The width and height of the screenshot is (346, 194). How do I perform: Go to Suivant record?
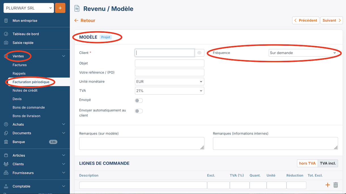(331, 20)
